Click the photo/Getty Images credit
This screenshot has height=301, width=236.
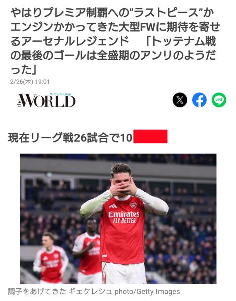147,292
